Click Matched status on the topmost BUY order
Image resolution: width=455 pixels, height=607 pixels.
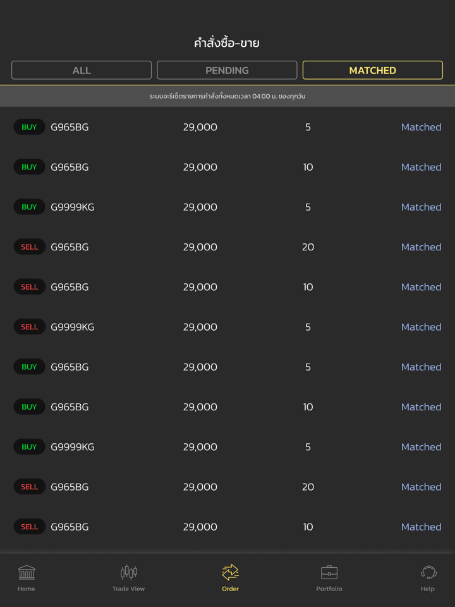coord(421,127)
